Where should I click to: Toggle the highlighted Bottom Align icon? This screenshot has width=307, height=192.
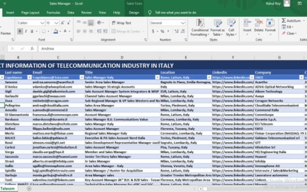pyautogui.click(x=91, y=23)
